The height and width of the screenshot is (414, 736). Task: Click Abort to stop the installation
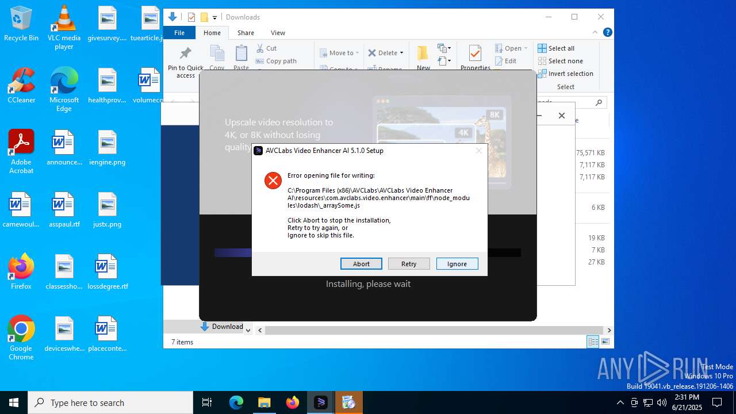coord(361,264)
